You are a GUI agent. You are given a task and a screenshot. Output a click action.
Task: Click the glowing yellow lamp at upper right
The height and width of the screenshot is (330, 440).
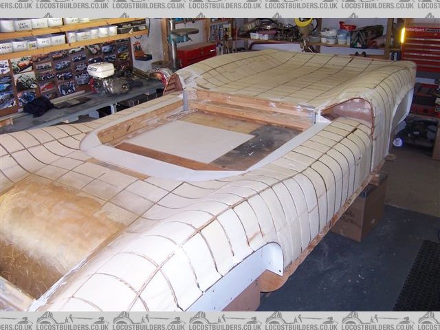(403, 34)
